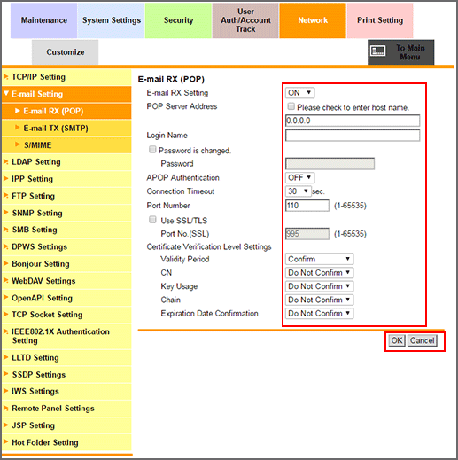
Task: Click the arrow icon beside TCP/IP Setting
Action: pos(5,77)
